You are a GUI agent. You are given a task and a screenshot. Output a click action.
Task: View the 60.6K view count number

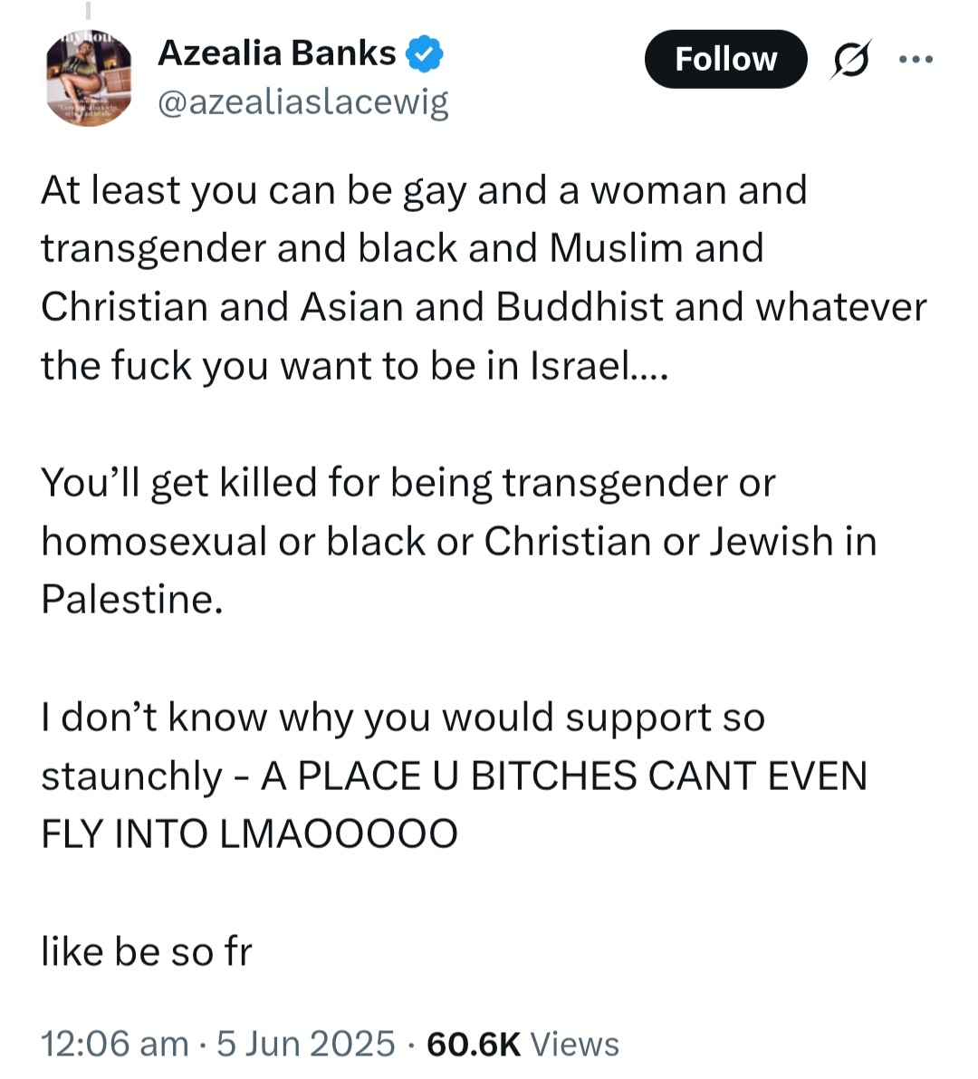point(474,1044)
